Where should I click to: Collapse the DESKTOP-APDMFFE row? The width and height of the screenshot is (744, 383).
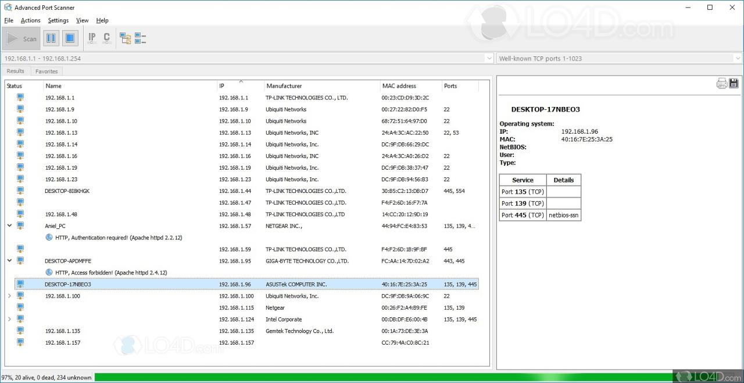click(x=9, y=260)
